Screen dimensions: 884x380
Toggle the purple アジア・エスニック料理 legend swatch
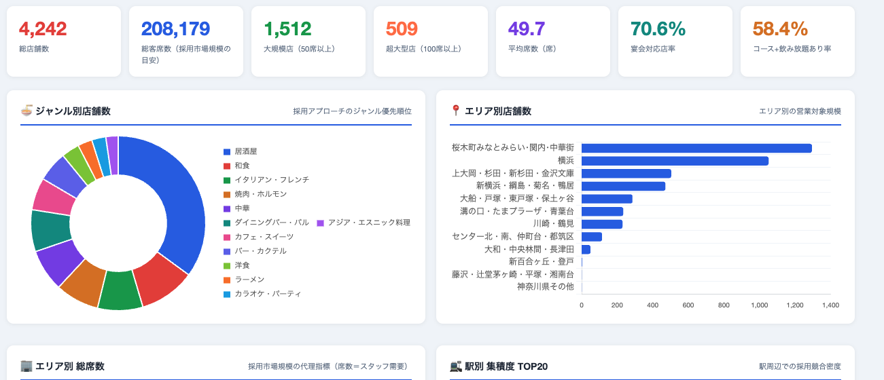pyautogui.click(x=321, y=223)
